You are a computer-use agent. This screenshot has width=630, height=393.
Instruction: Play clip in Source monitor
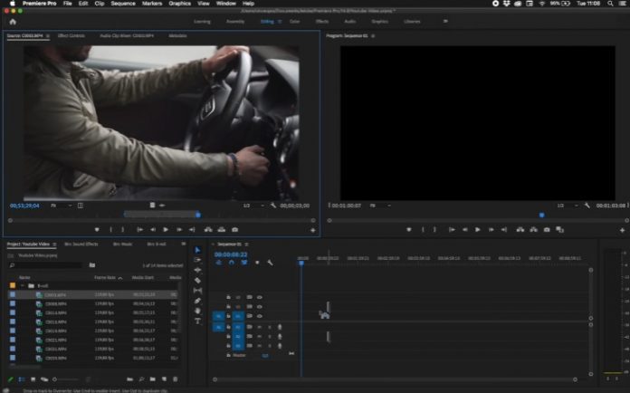tap(166, 229)
